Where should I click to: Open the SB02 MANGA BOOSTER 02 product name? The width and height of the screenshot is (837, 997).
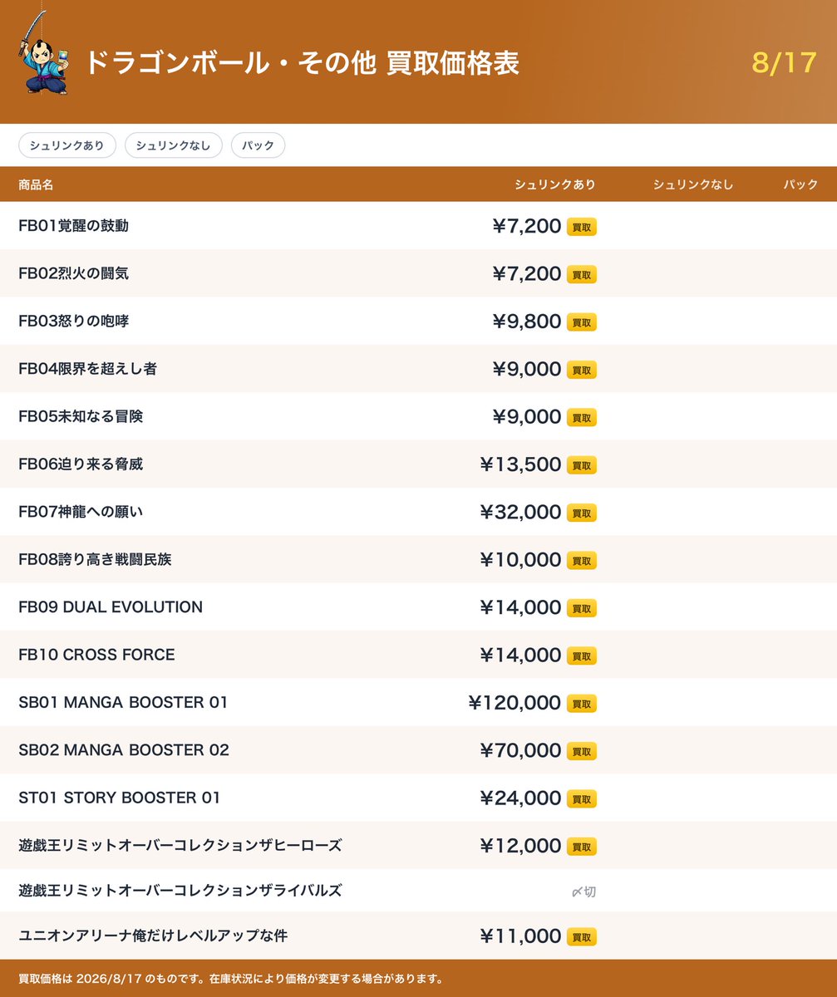pos(124,750)
